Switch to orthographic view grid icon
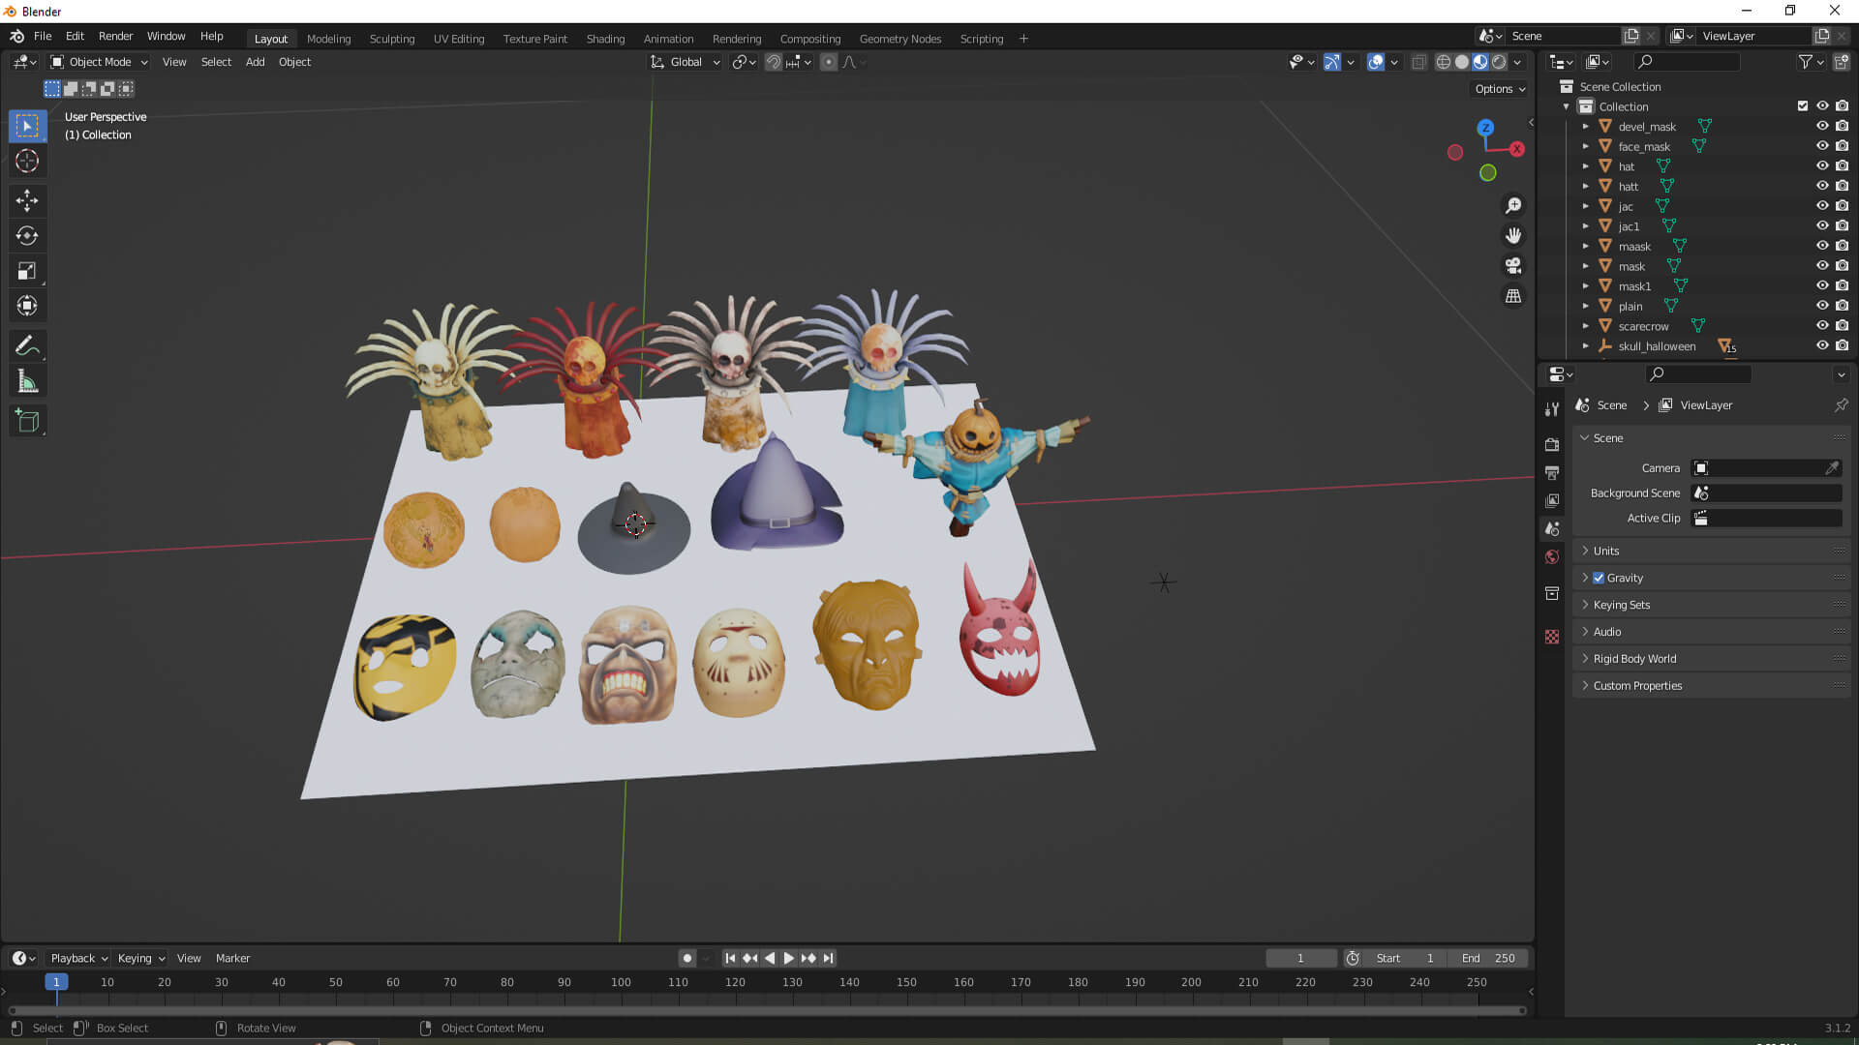Screen dimensions: 1859x1045 click(x=1513, y=296)
